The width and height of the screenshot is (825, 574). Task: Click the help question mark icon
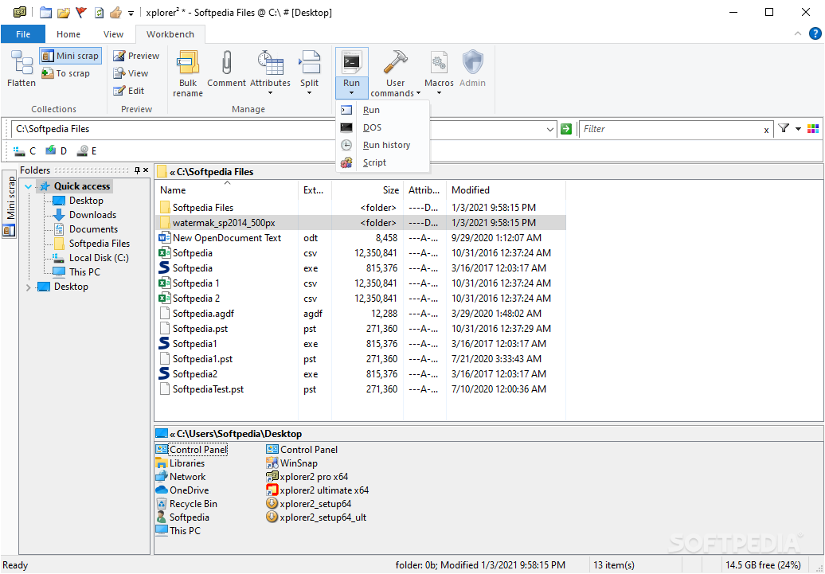815,33
